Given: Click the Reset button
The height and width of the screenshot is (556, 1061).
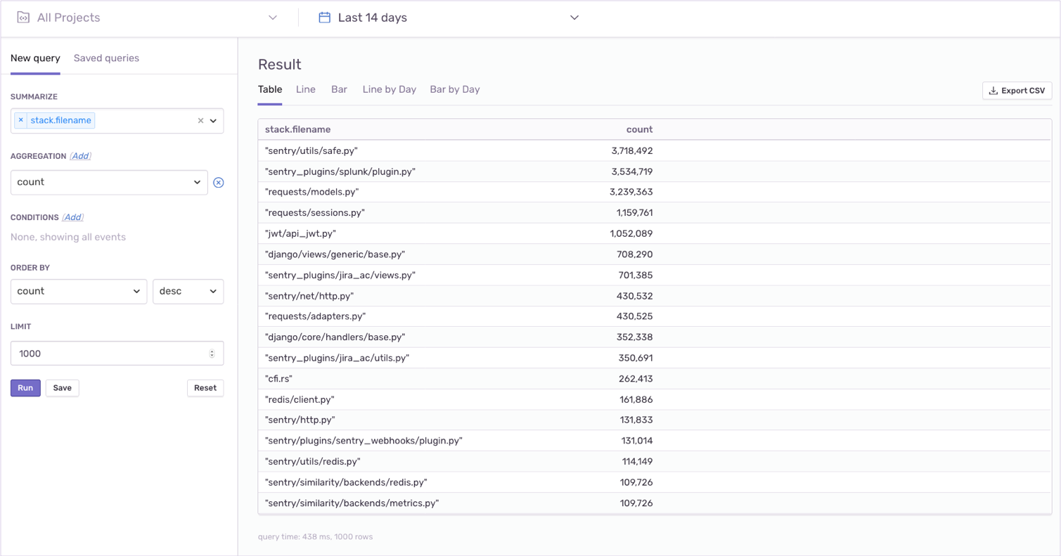Looking at the screenshot, I should coord(205,388).
